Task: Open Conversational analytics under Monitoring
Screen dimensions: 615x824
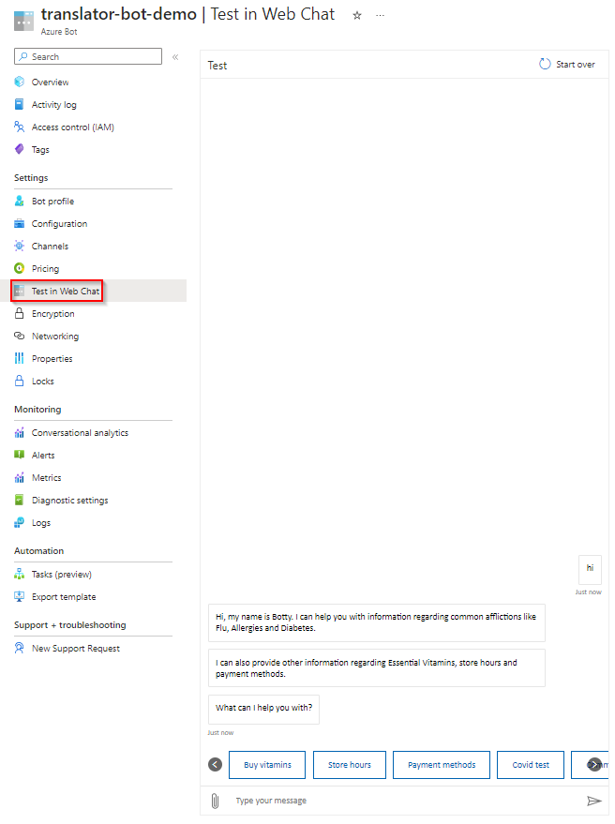Action: (80, 432)
